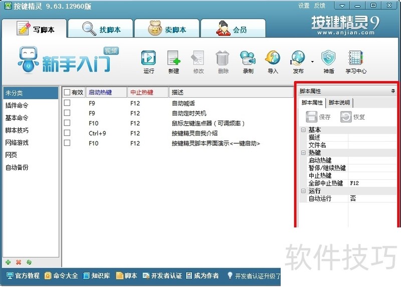
Task: Open 官方教程 in the bottom bar
Action: [x=23, y=275]
